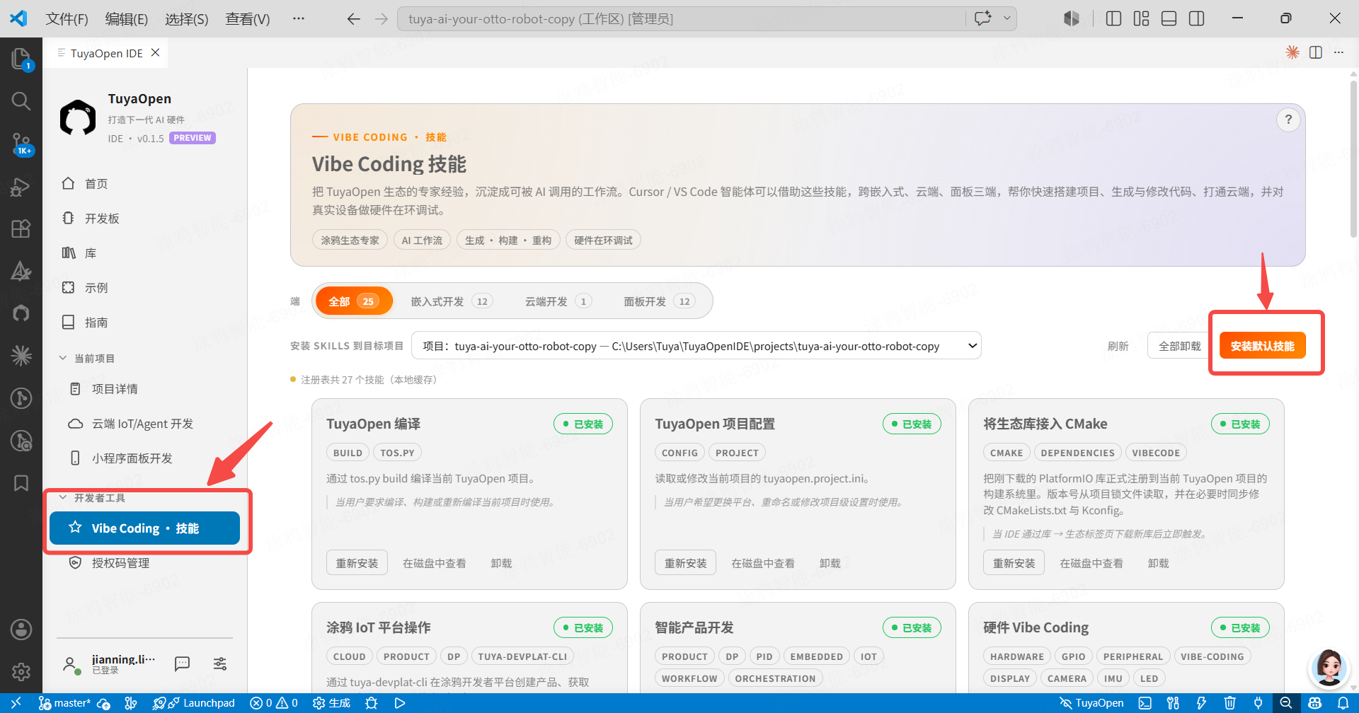Viewport: 1359px width, 713px height.
Task: Select the 嵌入式开发 12 filter pill
Action: click(x=451, y=301)
